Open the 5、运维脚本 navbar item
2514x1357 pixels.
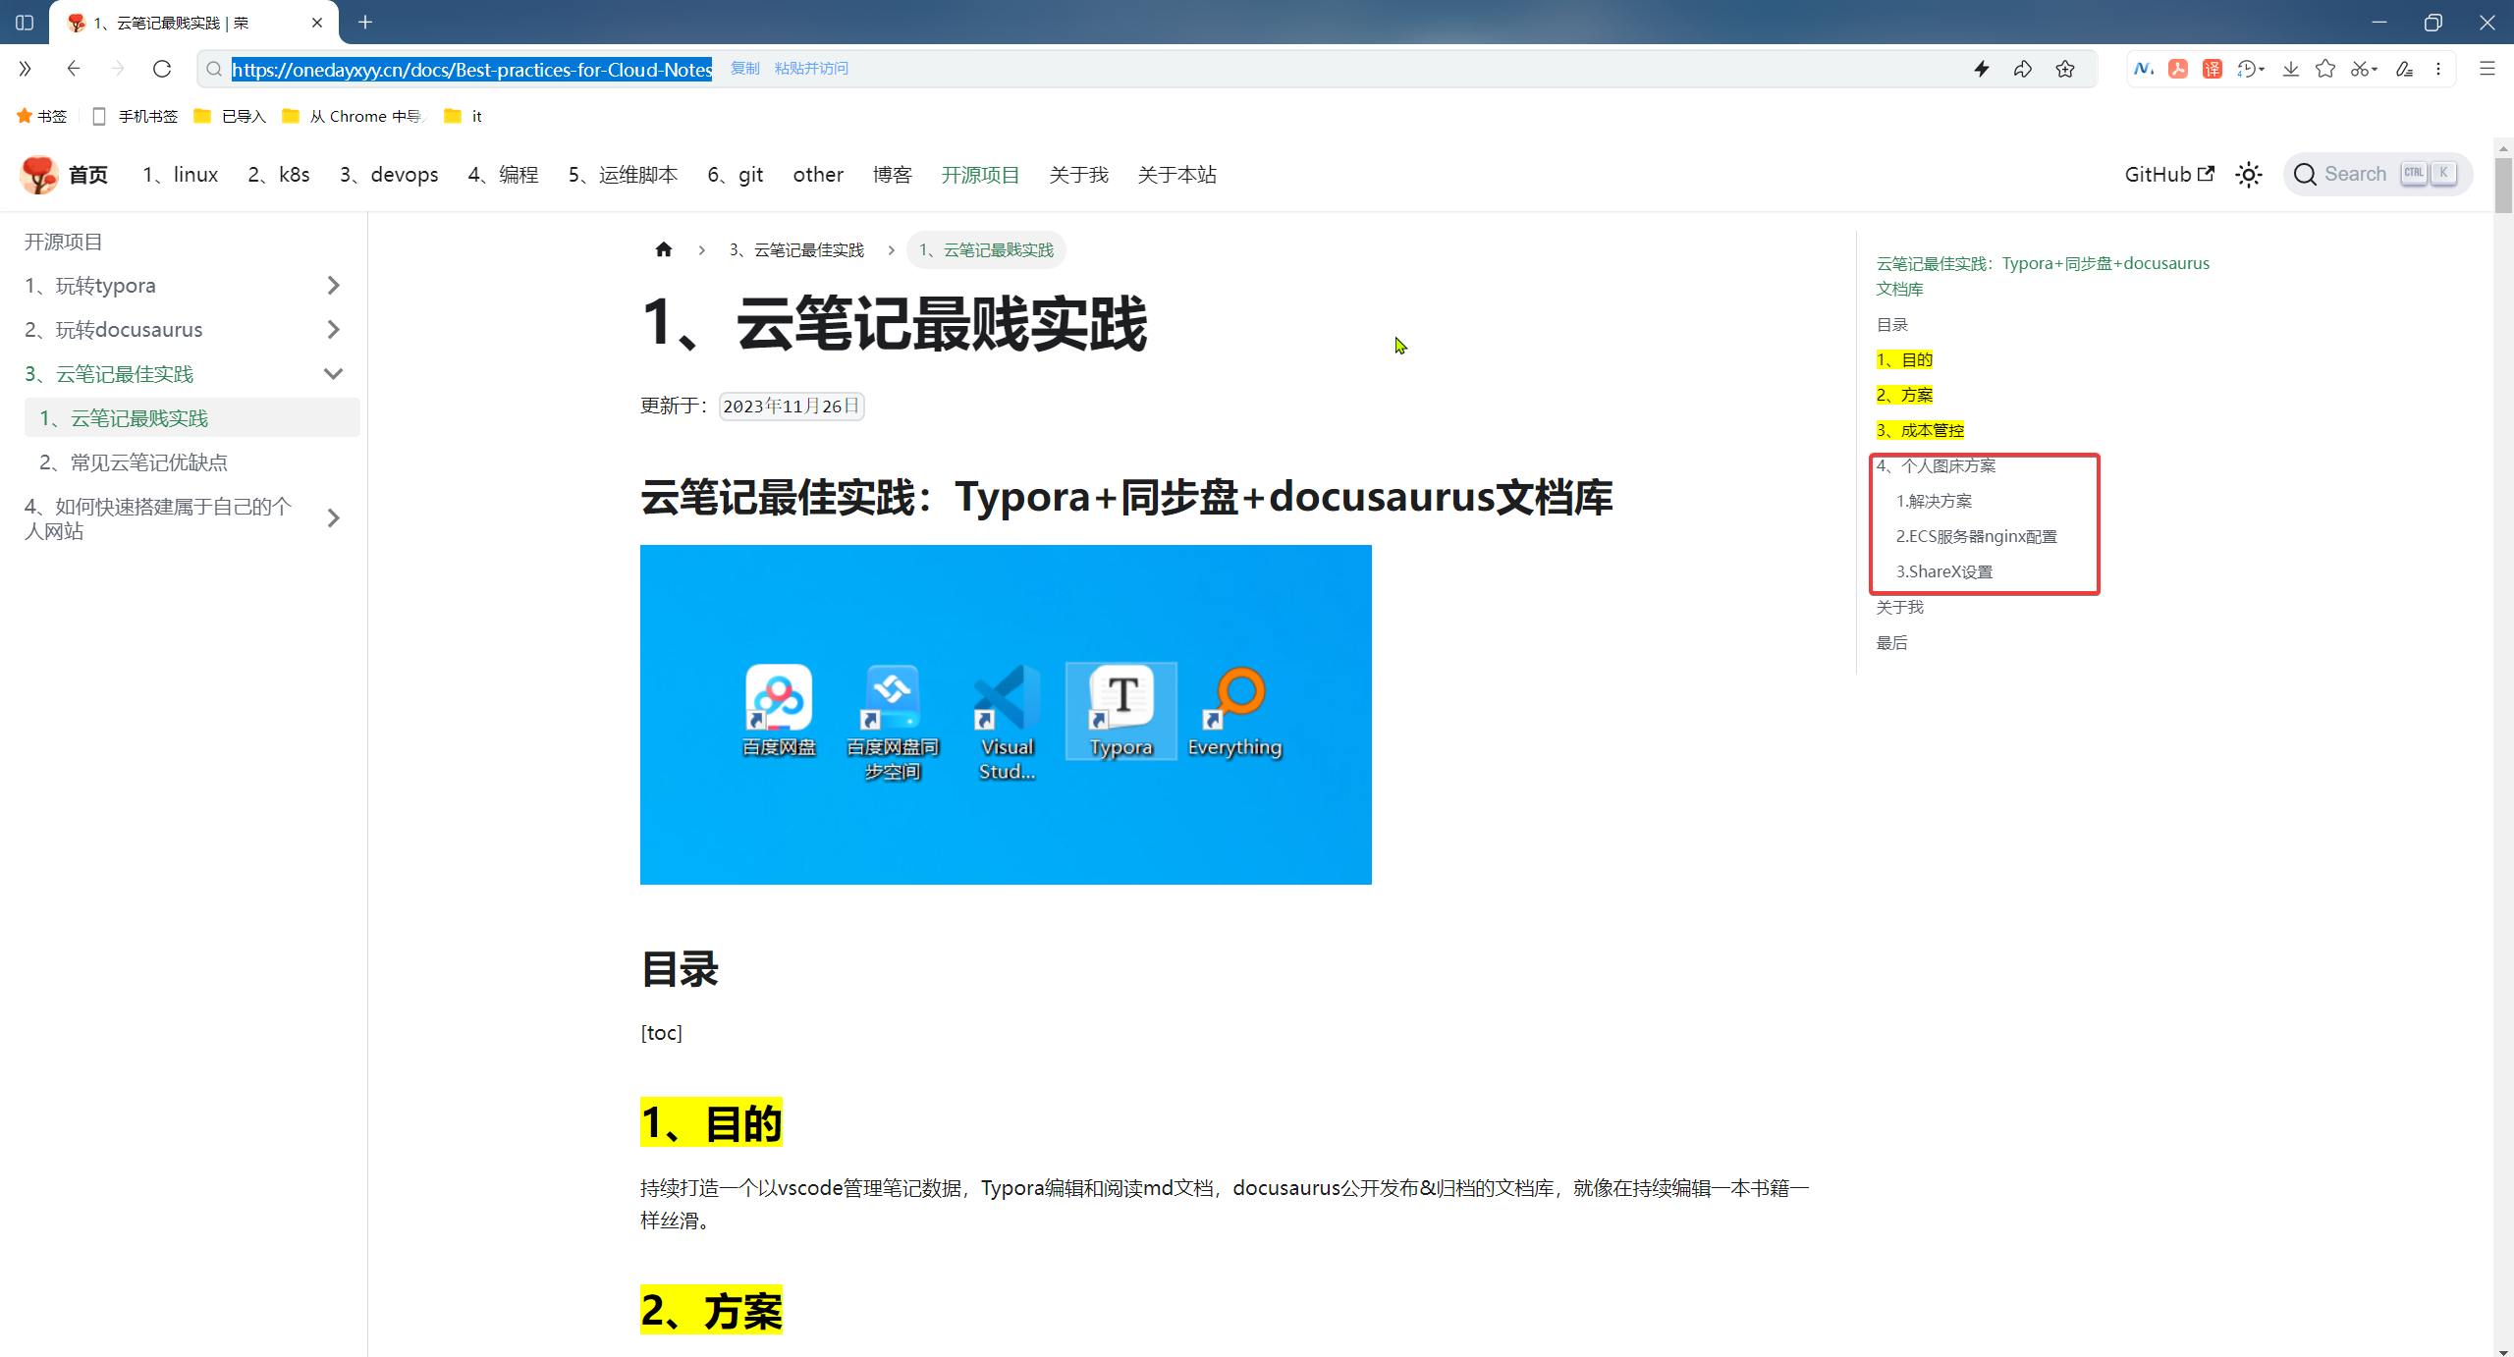(623, 175)
